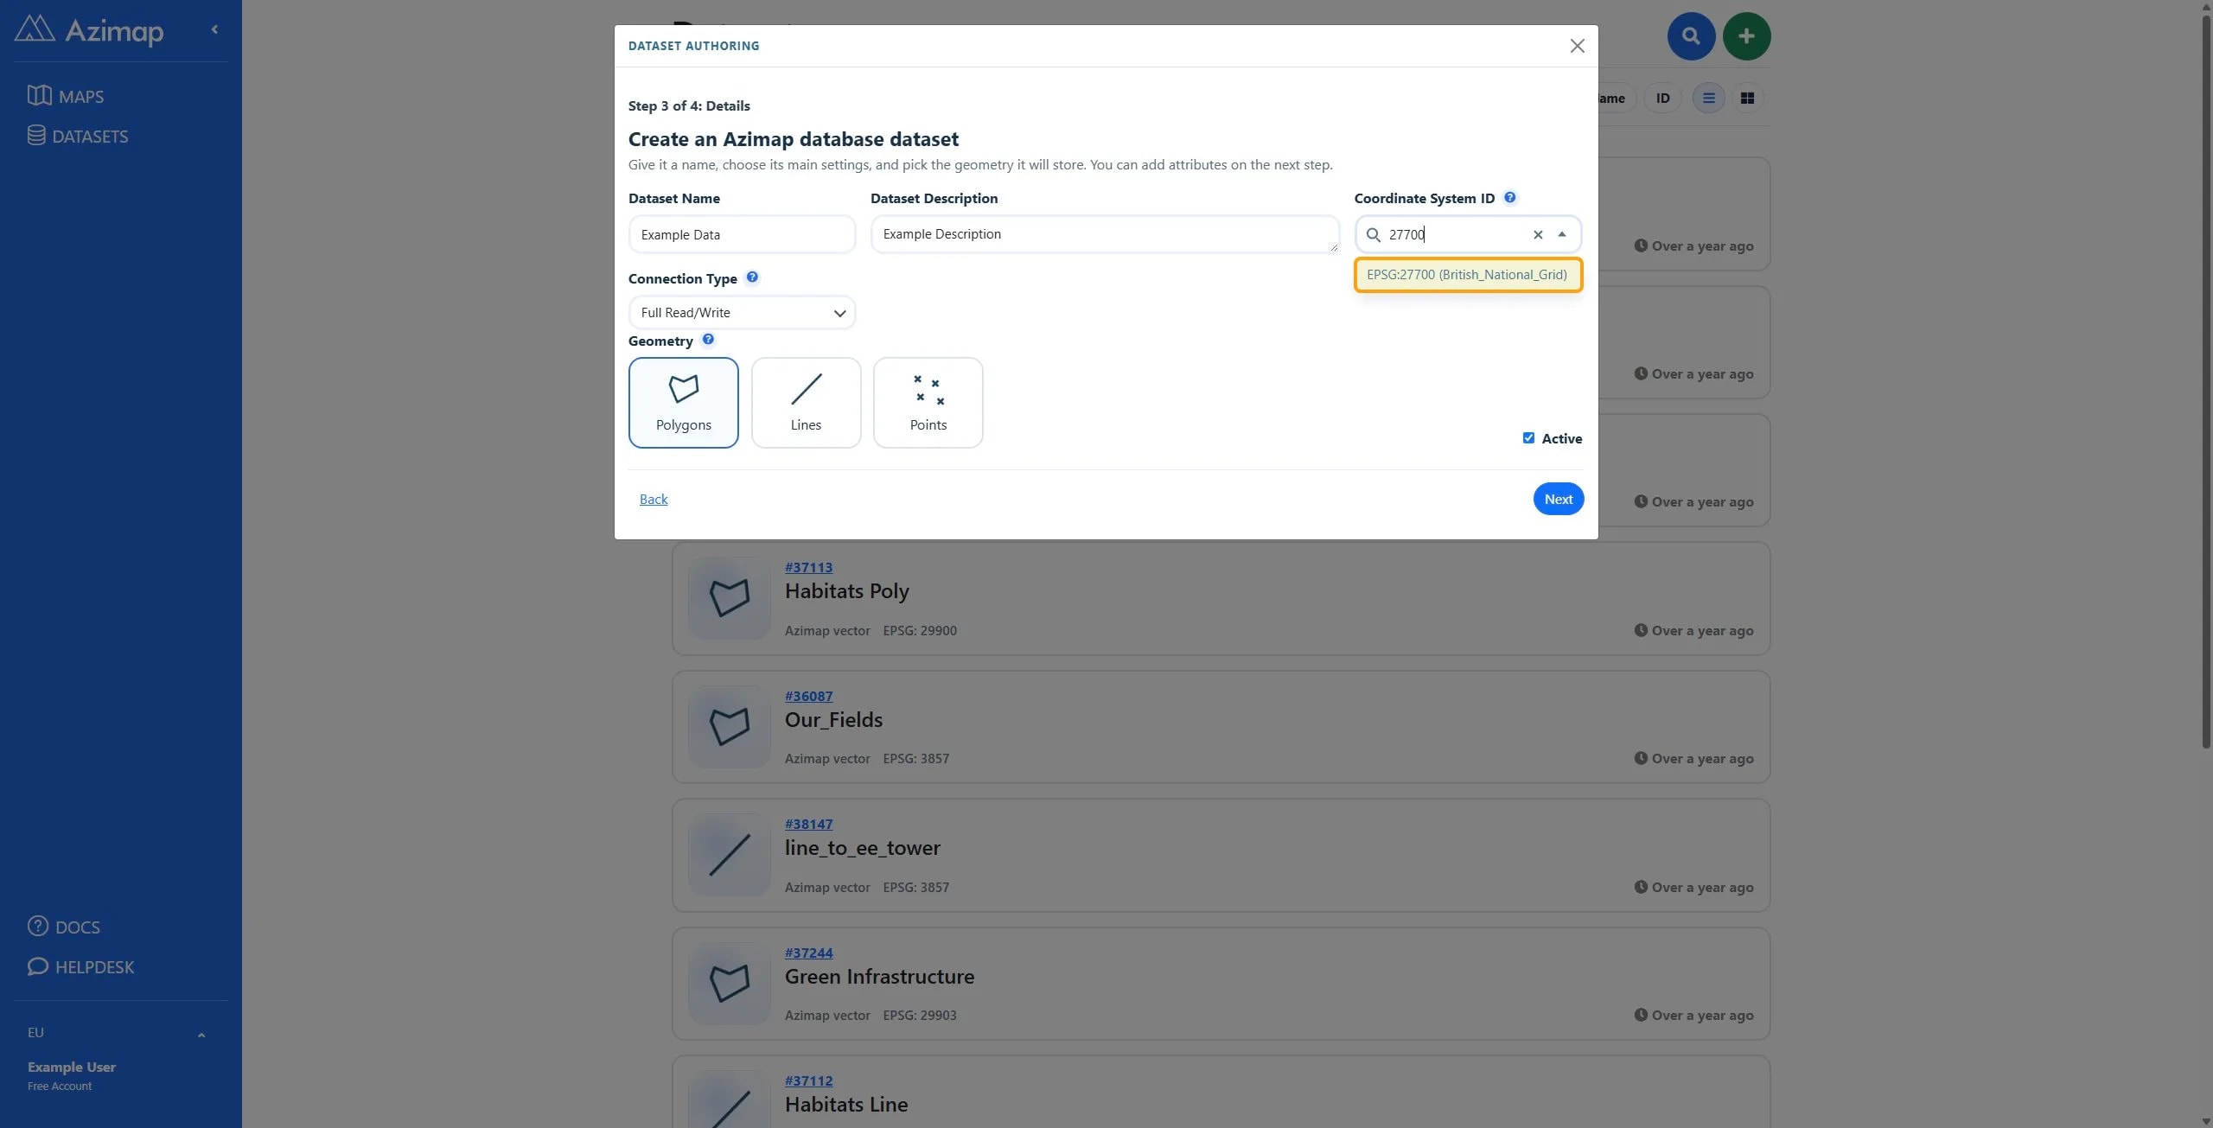The image size is (2213, 1128).
Task: Select the Points geometry type
Action: (928, 403)
